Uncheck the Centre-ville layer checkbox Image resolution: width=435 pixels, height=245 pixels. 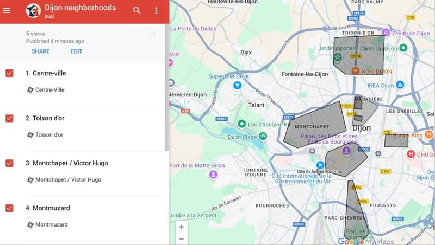click(9, 73)
